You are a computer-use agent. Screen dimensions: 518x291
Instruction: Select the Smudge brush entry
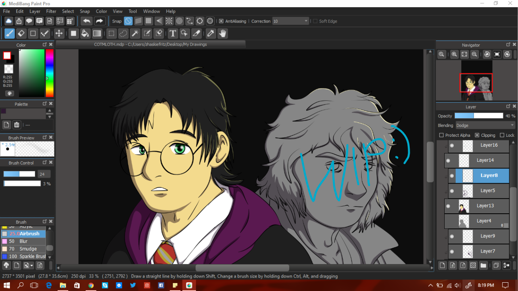pyautogui.click(x=23, y=249)
